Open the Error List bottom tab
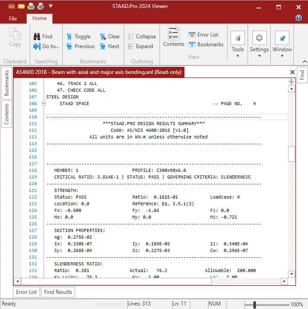 pyautogui.click(x=26, y=292)
